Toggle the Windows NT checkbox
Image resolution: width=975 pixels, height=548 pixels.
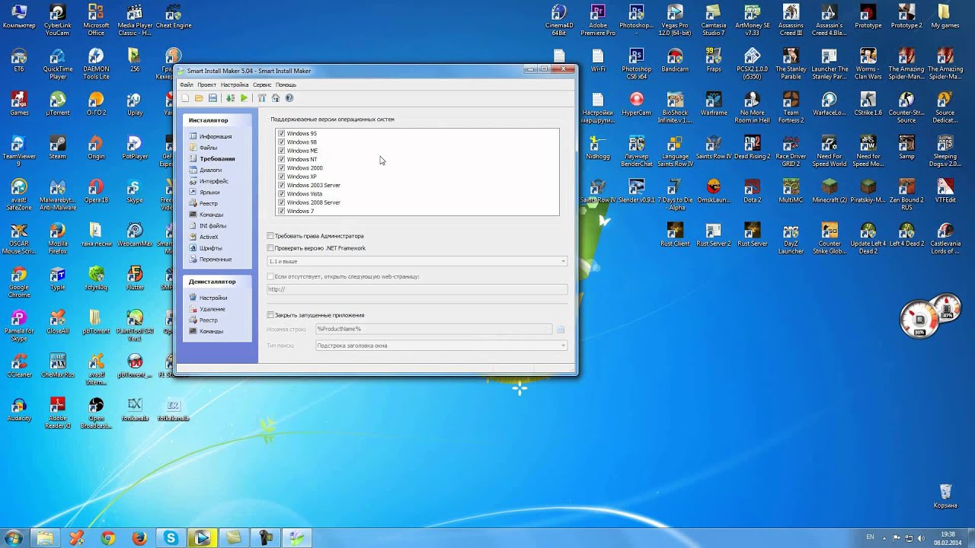click(x=282, y=159)
